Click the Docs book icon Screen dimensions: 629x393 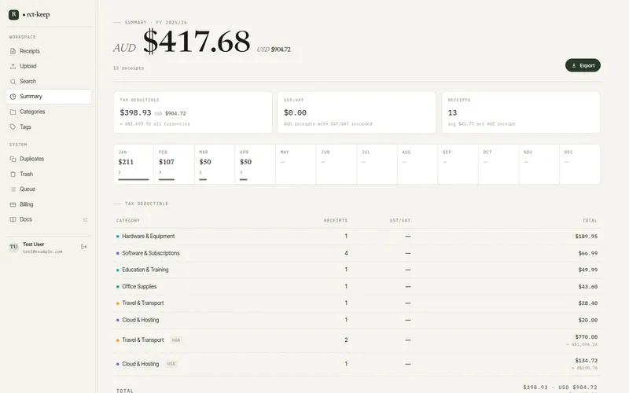point(13,219)
